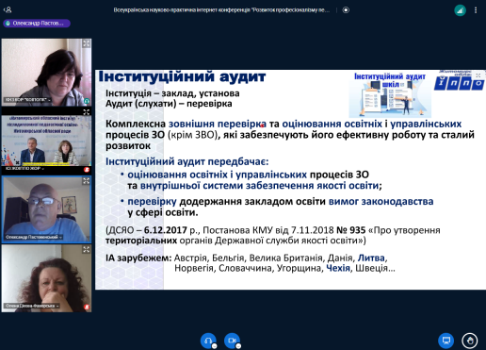This screenshot has height=350, width=486.
Task: Expand the audio device options arrow
Action: (214, 346)
